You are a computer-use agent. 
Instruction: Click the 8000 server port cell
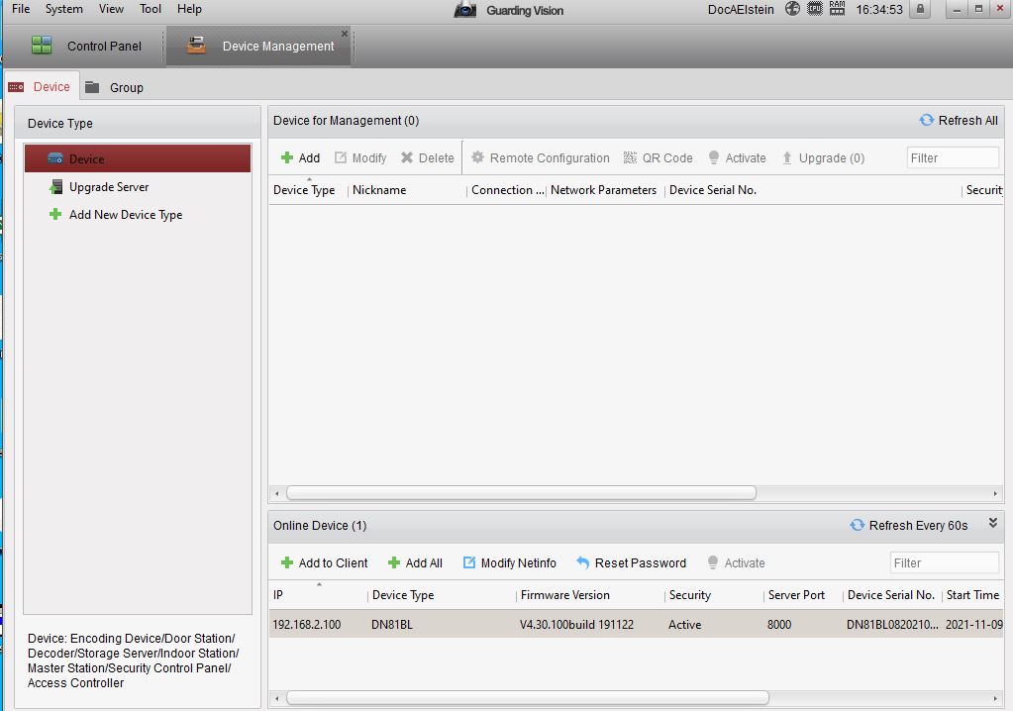(x=778, y=625)
